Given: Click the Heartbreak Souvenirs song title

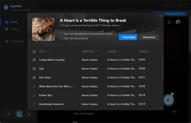Looking at the screenshot, I should pos(51,104).
